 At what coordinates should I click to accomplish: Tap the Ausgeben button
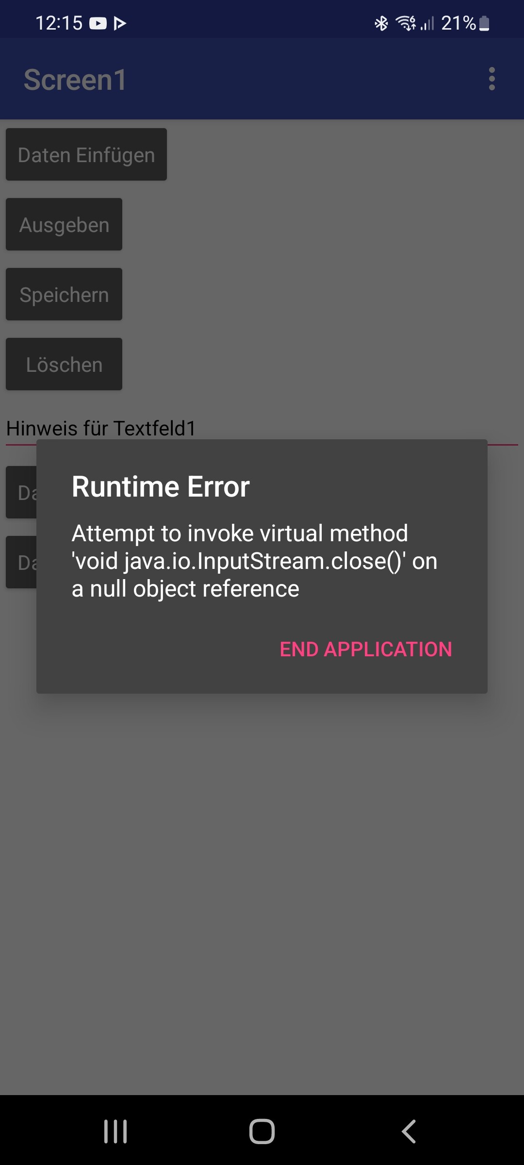click(x=64, y=224)
